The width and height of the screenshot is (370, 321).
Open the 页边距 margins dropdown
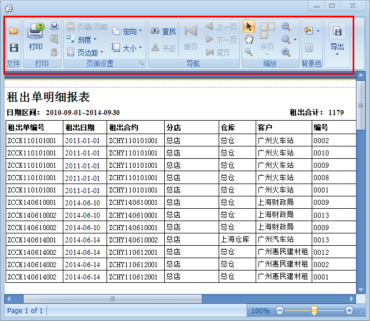(x=85, y=52)
